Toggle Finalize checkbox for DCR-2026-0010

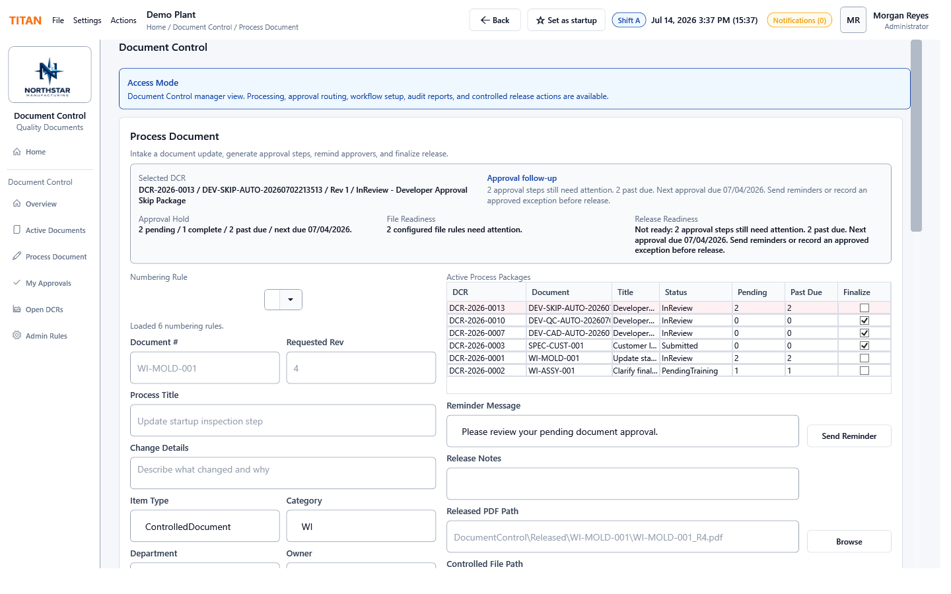[864, 321]
